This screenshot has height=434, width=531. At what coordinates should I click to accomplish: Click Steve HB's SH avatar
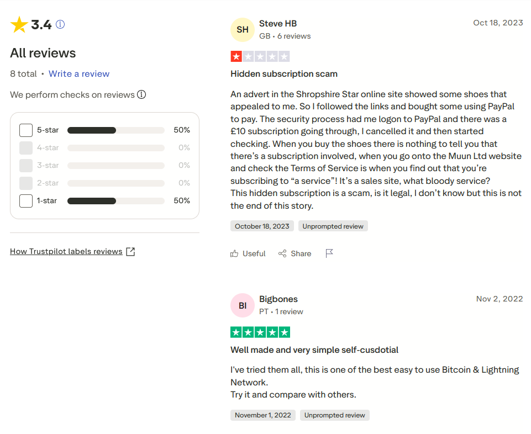243,30
